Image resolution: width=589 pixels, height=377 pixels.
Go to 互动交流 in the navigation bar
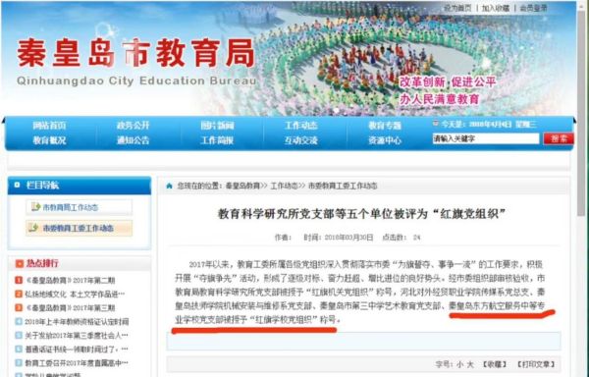point(301,140)
